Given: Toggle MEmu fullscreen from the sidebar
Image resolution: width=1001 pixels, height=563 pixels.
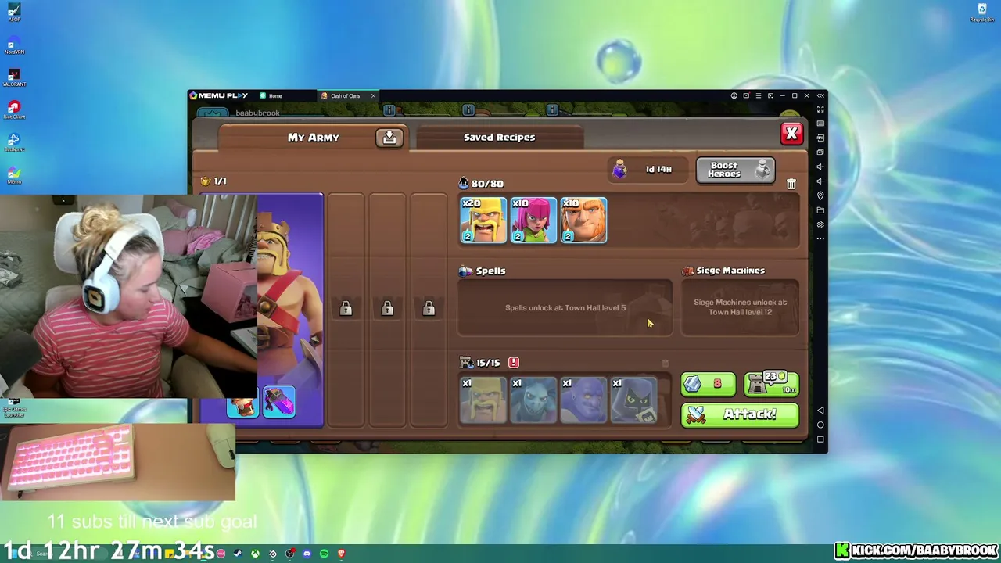Looking at the screenshot, I should click(x=820, y=109).
